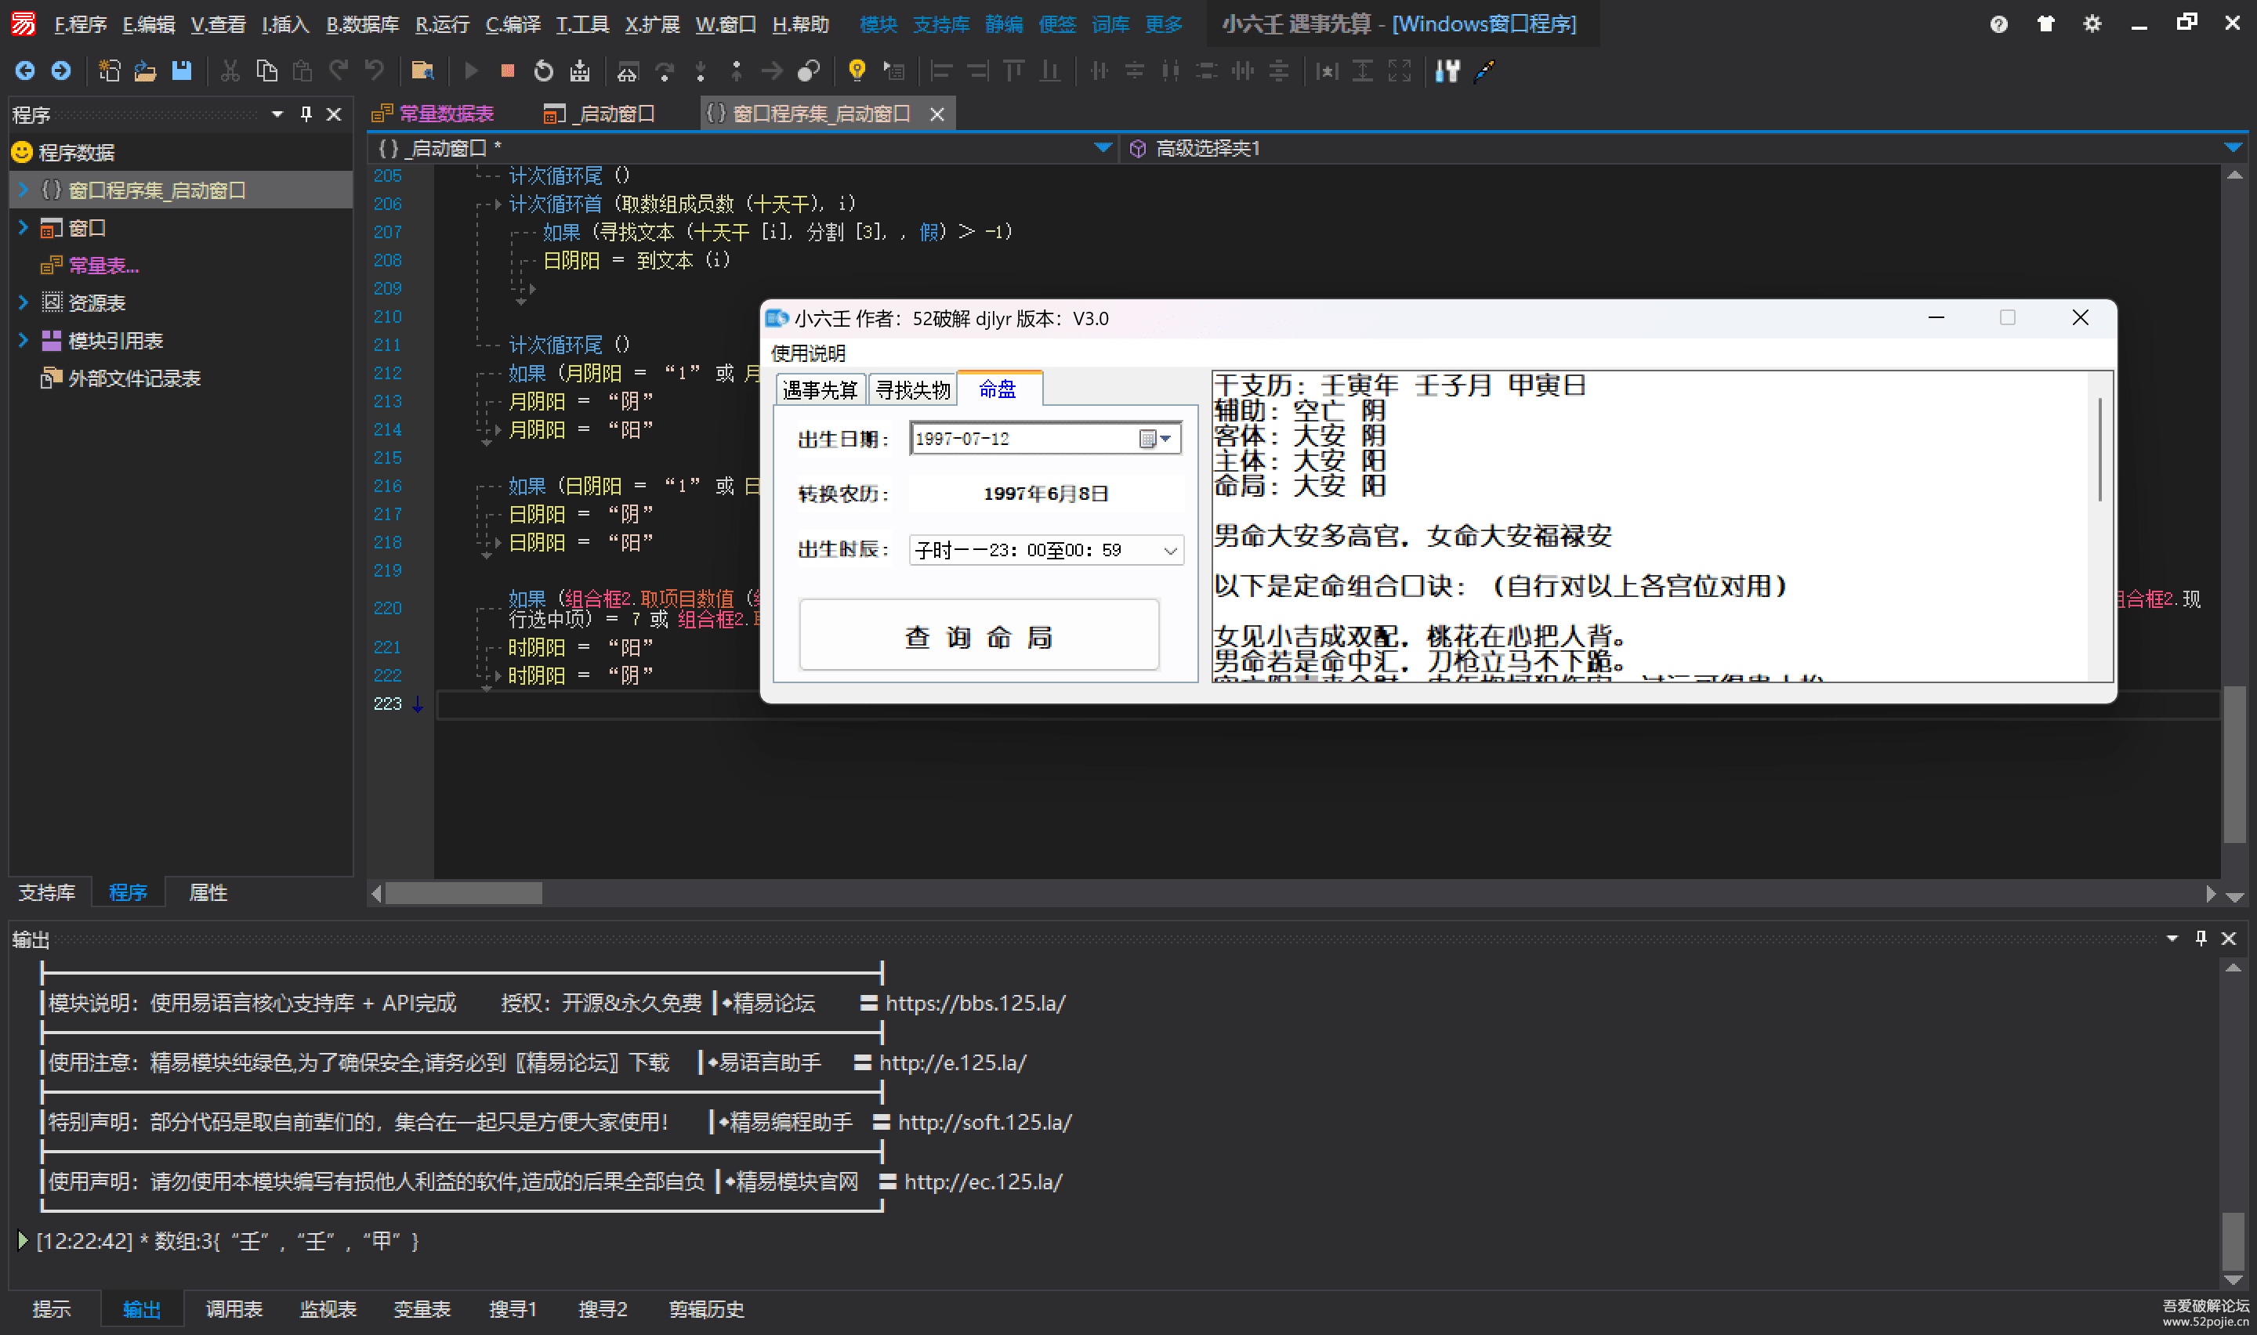Click the step into down-arrow icon
The height and width of the screenshot is (1335, 2257).
[701, 71]
